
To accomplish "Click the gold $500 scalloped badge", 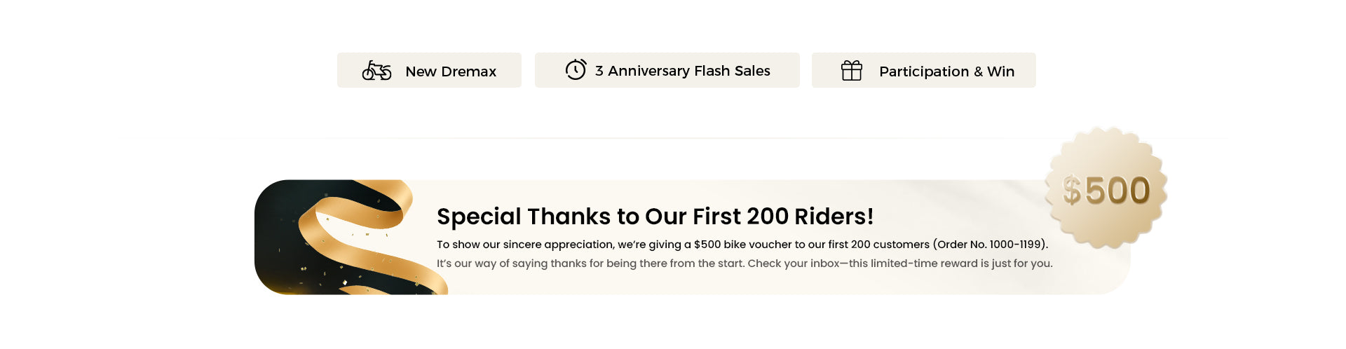I will [1106, 188].
